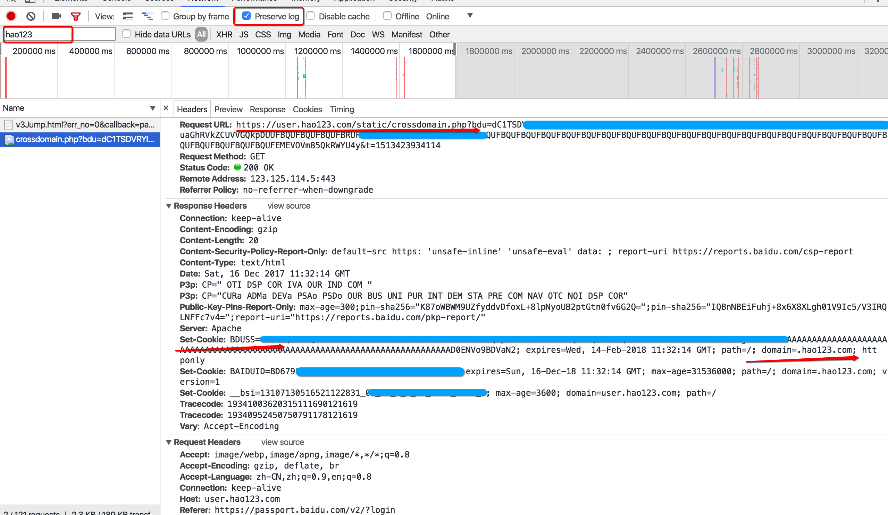
Task: Click the Host user.hao123.com header
Action: pos(230,499)
